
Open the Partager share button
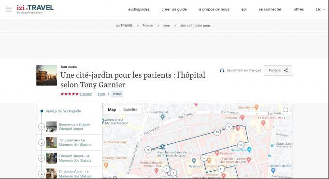(x=278, y=70)
